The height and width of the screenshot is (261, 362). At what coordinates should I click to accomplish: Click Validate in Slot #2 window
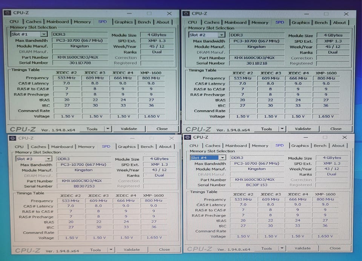[x=303, y=129]
